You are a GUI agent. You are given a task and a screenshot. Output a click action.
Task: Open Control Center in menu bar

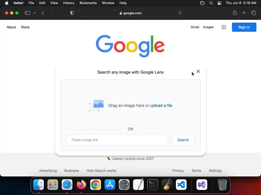tap(219, 3)
